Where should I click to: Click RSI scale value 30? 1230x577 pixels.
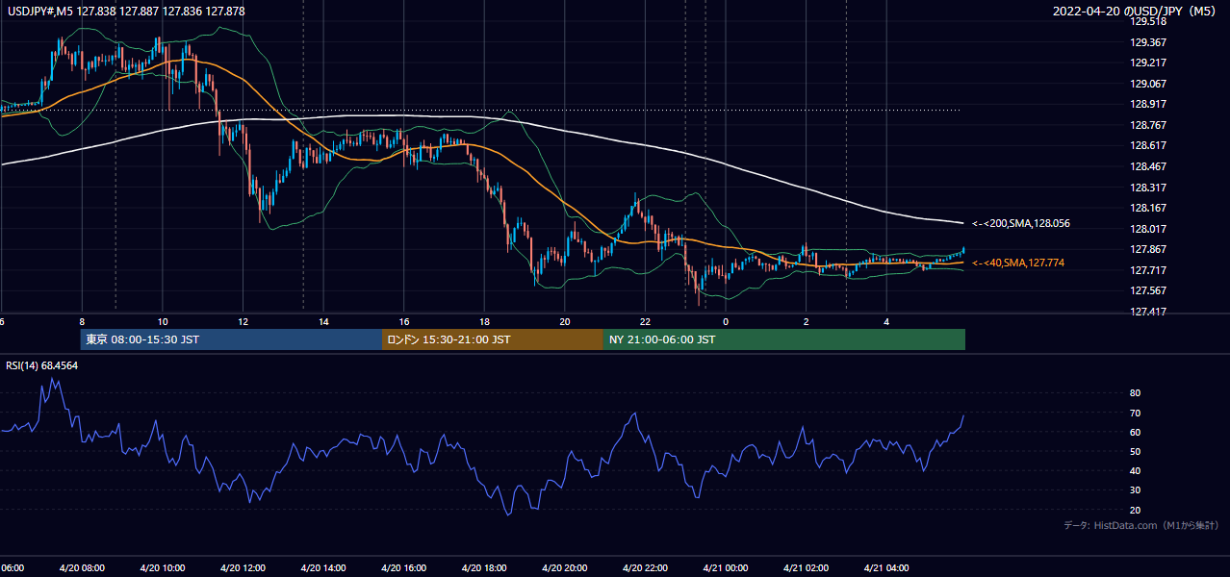point(1135,490)
